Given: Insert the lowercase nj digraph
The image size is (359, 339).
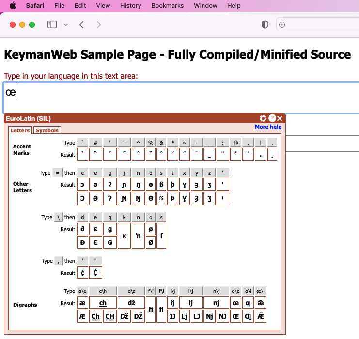Looking at the screenshot, I should [x=216, y=303].
